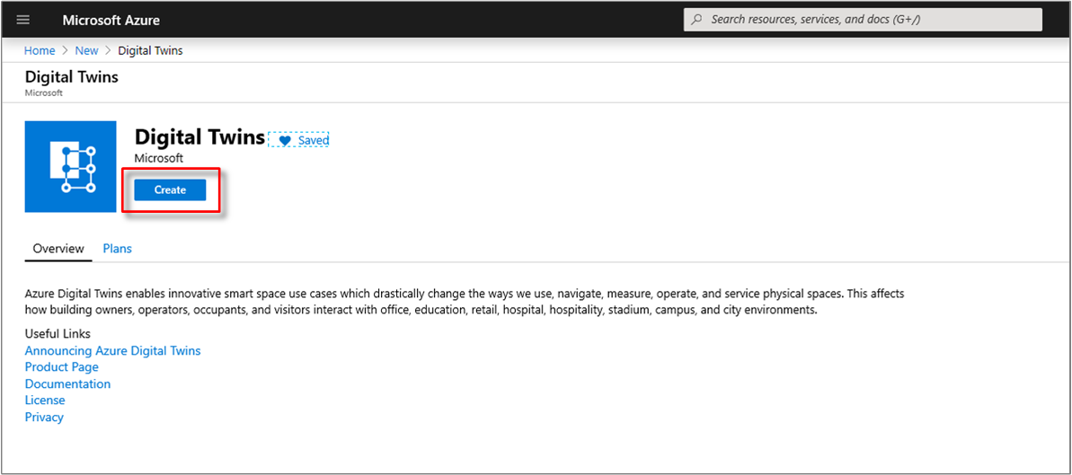Focus the search resources input field

863,20
